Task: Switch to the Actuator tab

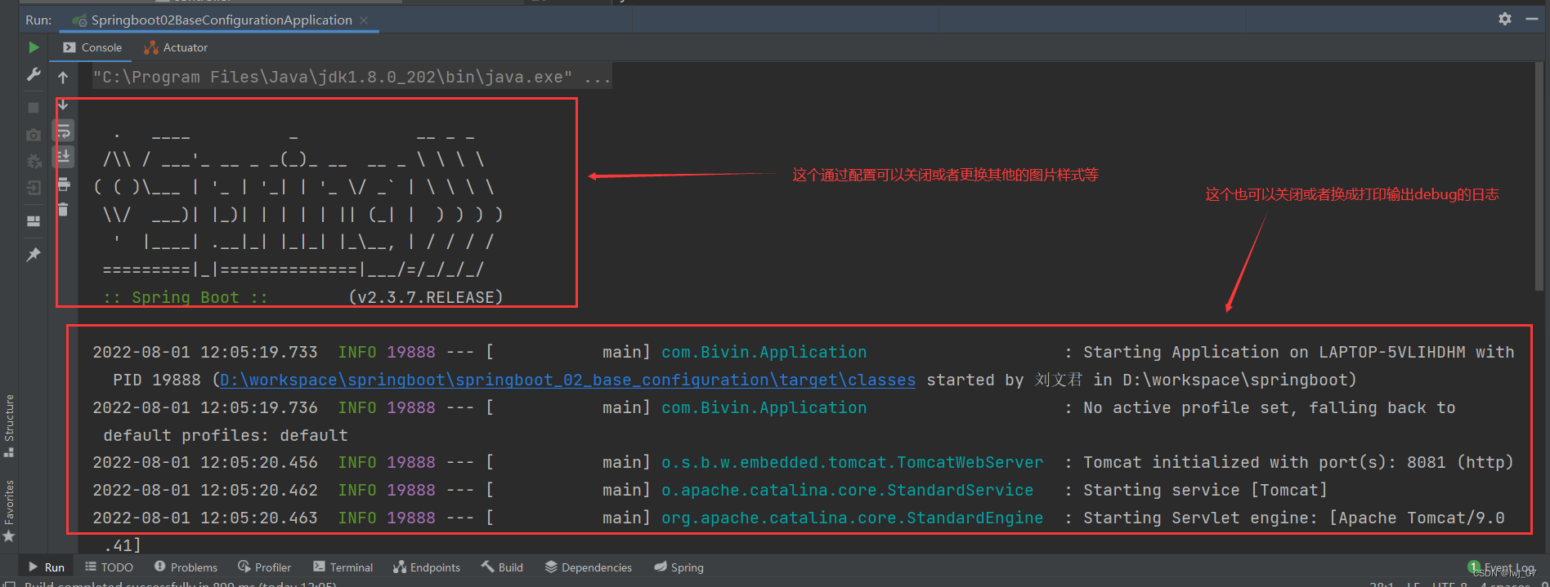Action: tap(176, 47)
